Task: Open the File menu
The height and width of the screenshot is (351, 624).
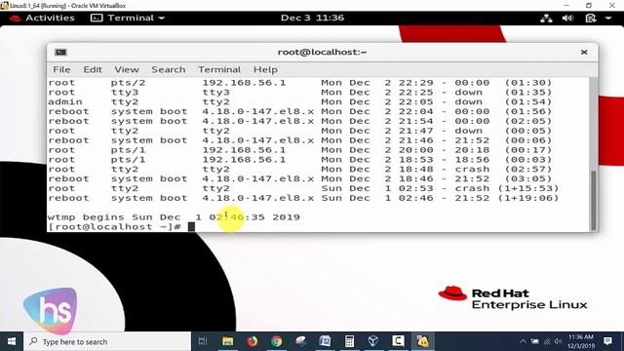Action: (x=61, y=69)
